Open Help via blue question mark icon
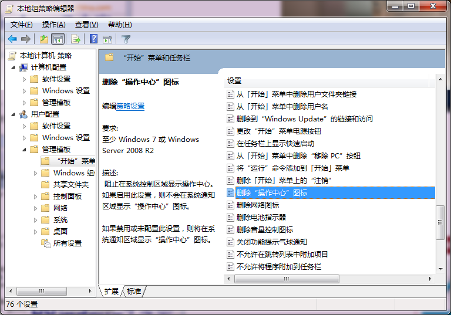Viewport: 451px width, 315px height. click(x=93, y=39)
